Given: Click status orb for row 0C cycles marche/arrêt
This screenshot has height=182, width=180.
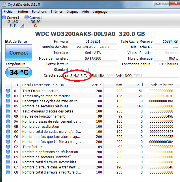Looking at the screenshot, I should pyautogui.click(x=8, y=131).
